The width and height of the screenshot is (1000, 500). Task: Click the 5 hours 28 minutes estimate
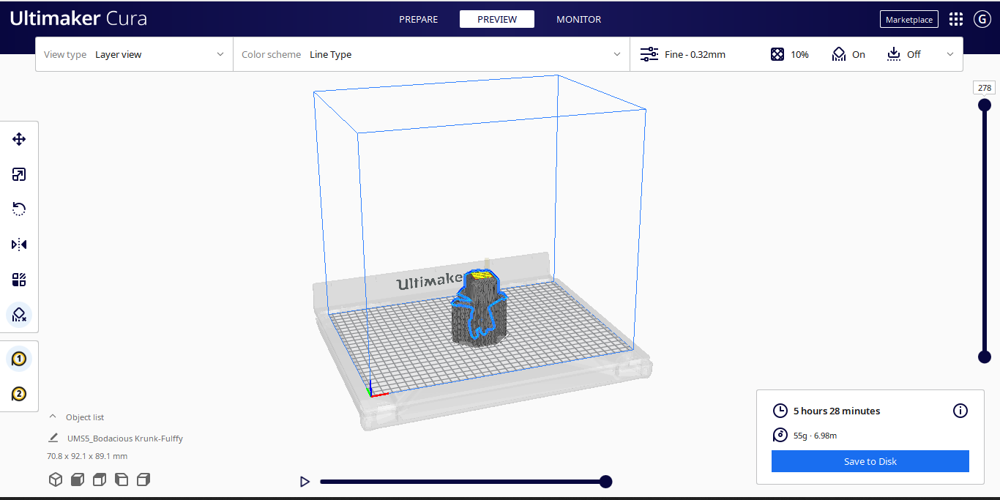coord(837,411)
